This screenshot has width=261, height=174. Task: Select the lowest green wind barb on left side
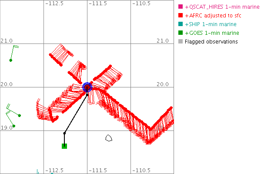13,126
